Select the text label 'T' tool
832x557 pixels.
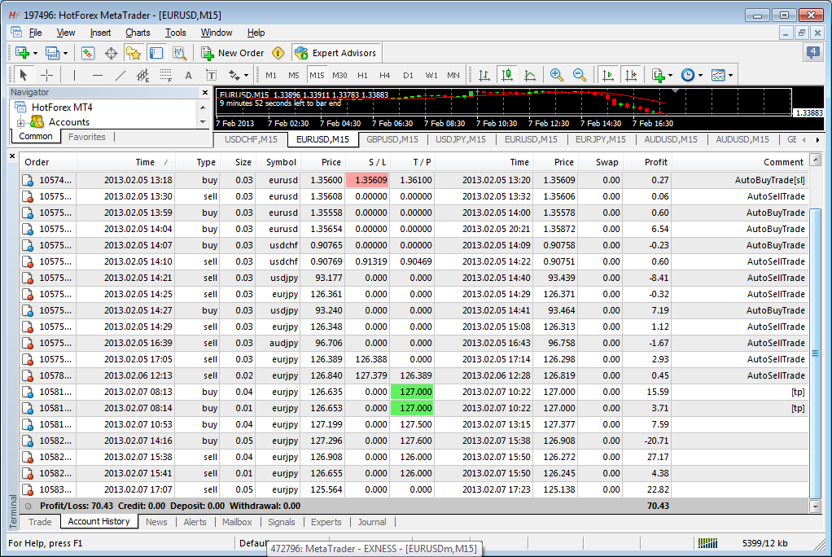click(x=211, y=75)
